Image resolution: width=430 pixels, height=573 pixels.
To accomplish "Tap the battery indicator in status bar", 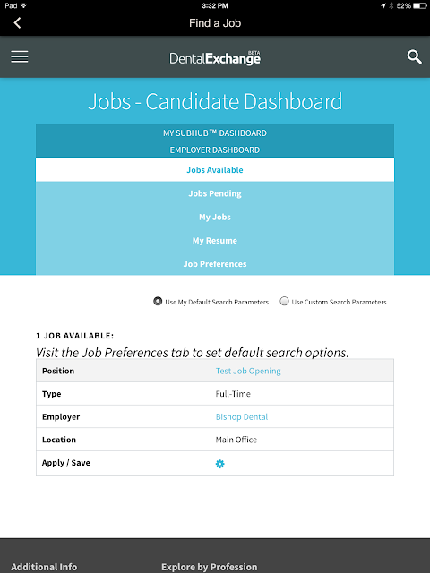I will pyautogui.click(x=420, y=6).
